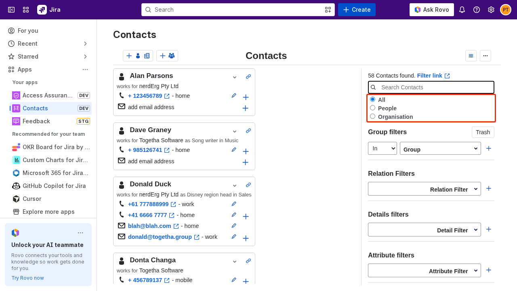The width and height of the screenshot is (517, 291).
Task: Expand Donald Duck contact details
Action: tap(235, 185)
